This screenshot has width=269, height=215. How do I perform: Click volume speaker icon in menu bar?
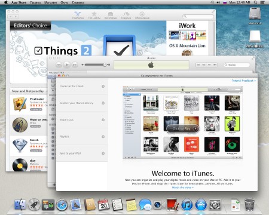pos(218,2)
